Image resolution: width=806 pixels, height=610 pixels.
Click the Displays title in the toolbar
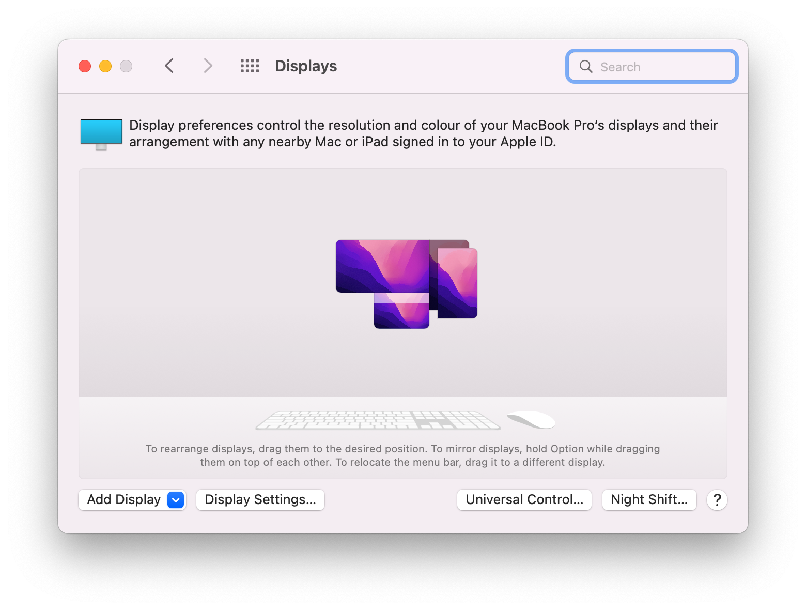(305, 66)
